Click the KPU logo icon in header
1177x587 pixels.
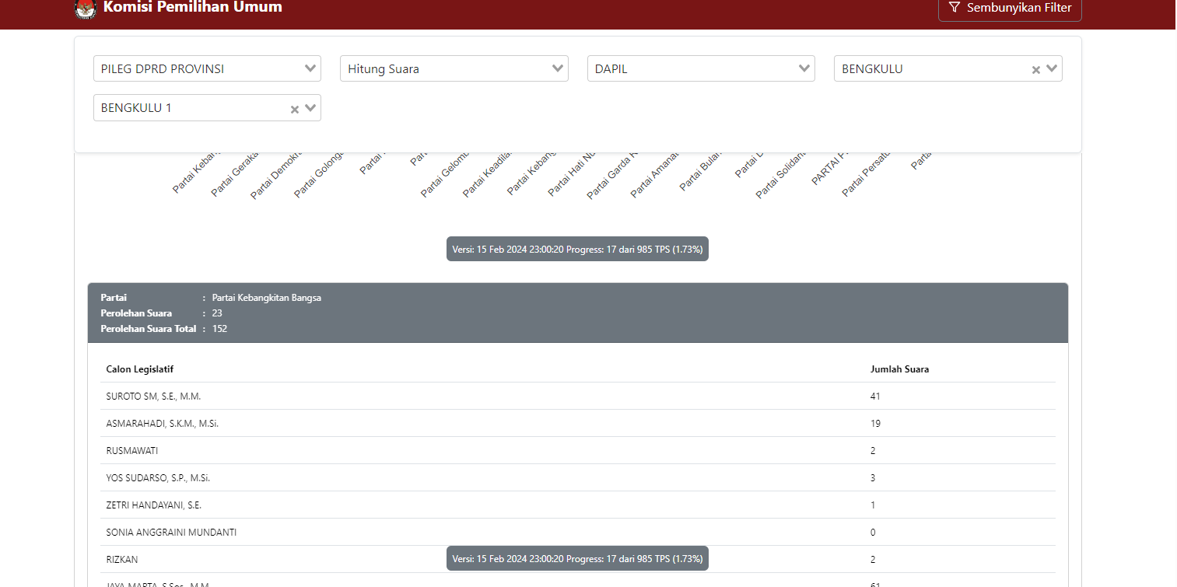(x=86, y=8)
